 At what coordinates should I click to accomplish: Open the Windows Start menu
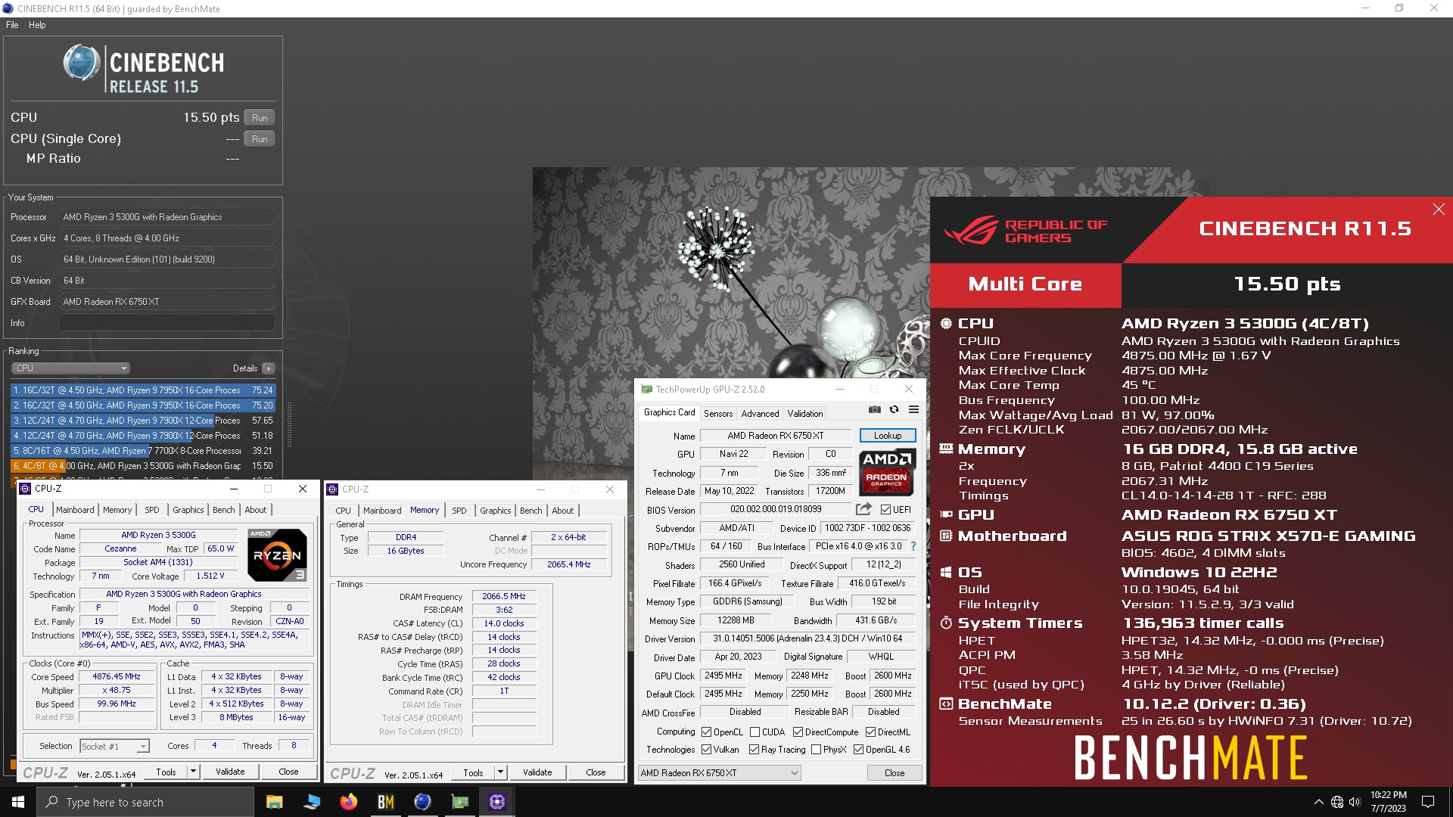coord(18,802)
